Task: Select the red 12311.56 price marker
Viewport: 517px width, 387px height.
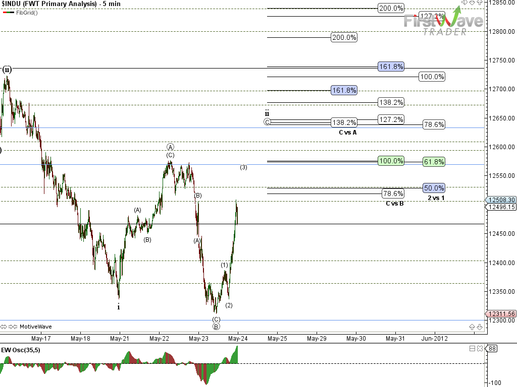Action: tap(501, 313)
